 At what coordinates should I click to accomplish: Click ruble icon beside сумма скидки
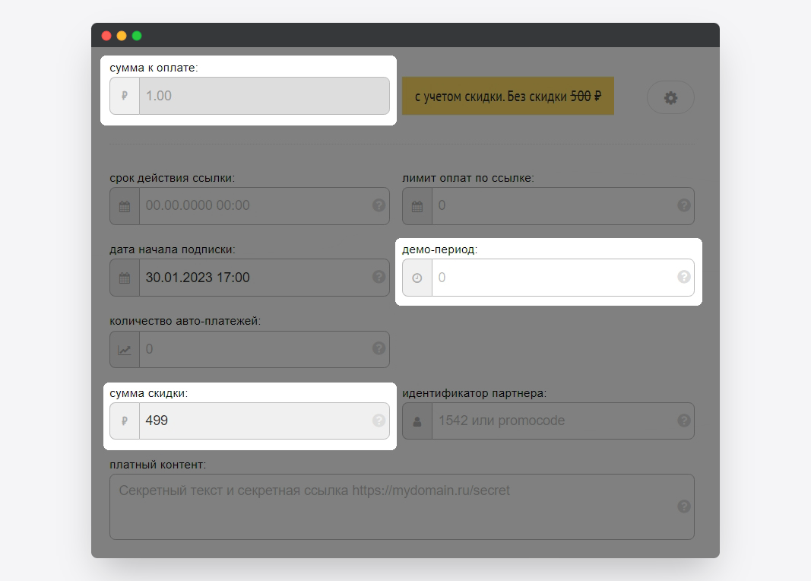click(125, 421)
